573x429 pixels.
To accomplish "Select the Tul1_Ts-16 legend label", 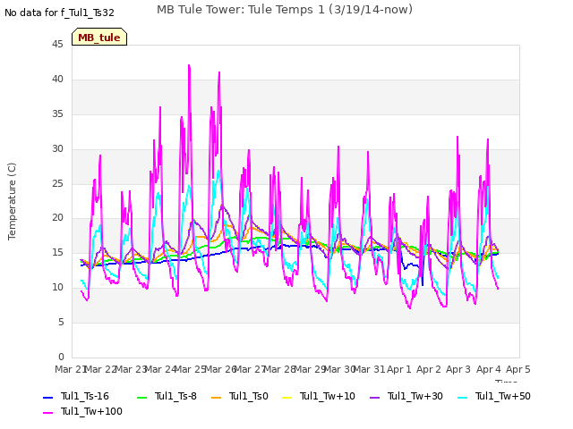I will tap(85, 397).
